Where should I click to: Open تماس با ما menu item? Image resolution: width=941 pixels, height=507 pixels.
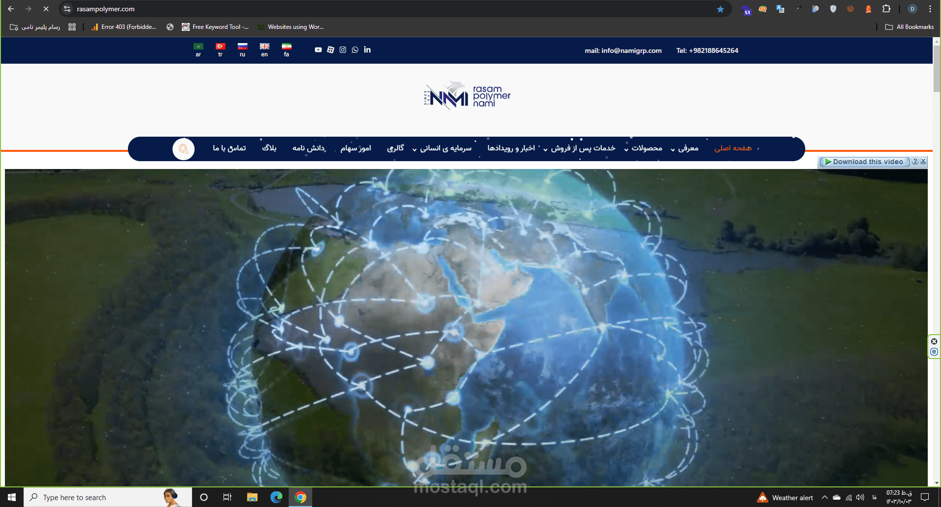coord(229,148)
